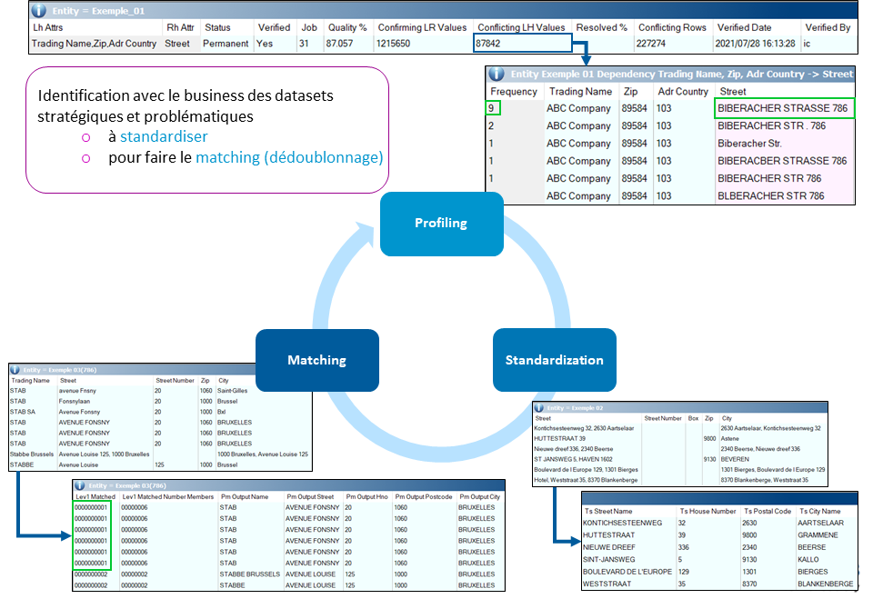This screenshot has height=609, width=873.
Task: Click info icon above the Lev1 Matched table
Action: 80,486
